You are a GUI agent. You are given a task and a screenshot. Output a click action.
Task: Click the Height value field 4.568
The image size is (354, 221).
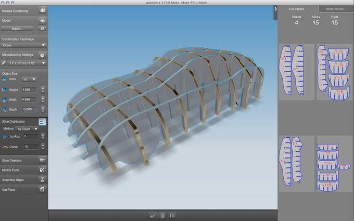pyautogui.click(x=29, y=90)
